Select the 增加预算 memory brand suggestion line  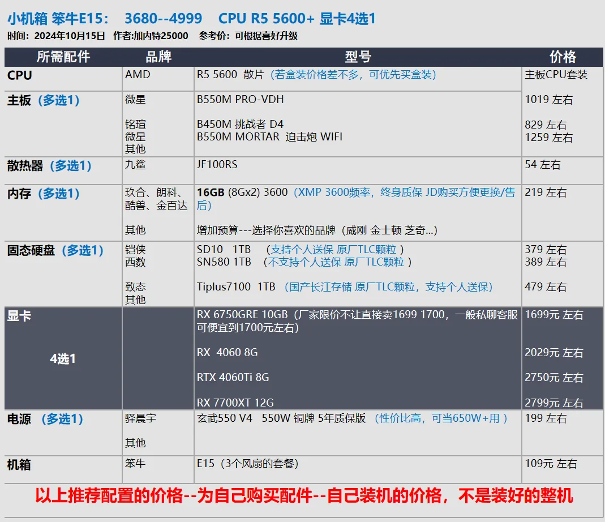317,230
